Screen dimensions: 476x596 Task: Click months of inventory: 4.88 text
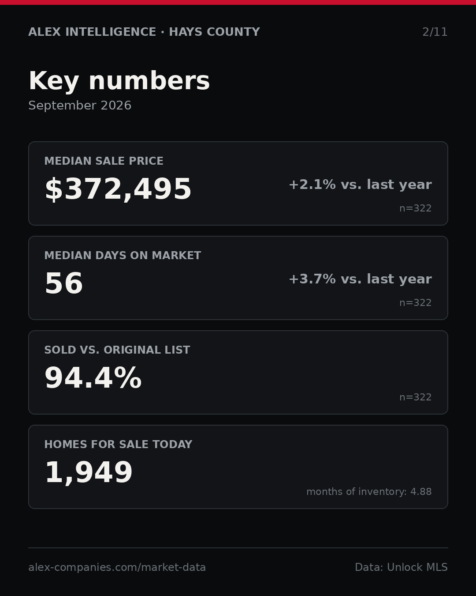tap(369, 492)
